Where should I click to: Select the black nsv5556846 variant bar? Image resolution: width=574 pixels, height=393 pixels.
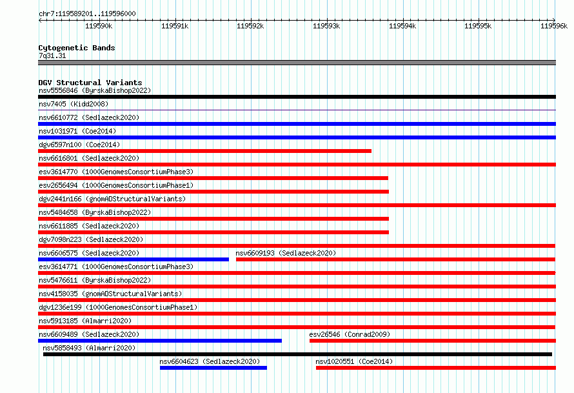(x=297, y=97)
